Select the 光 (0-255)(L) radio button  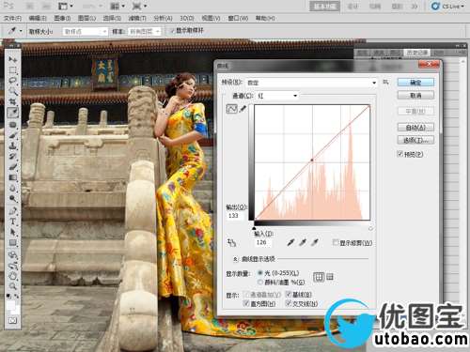click(259, 273)
